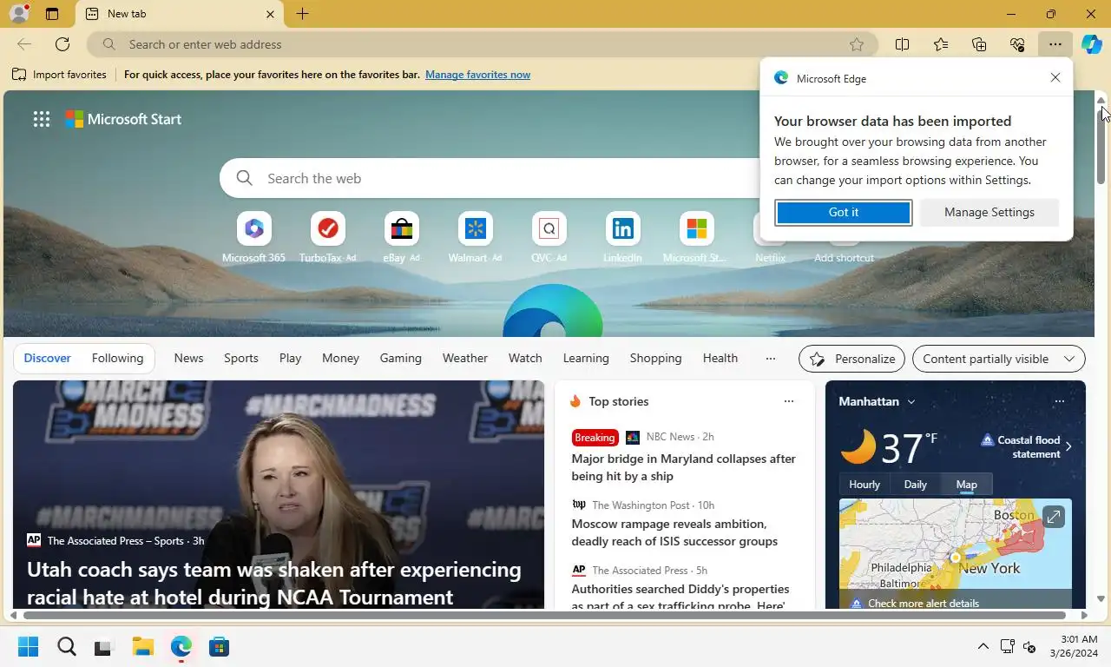
Task: Select Hourly weather tab
Action: [x=864, y=485]
